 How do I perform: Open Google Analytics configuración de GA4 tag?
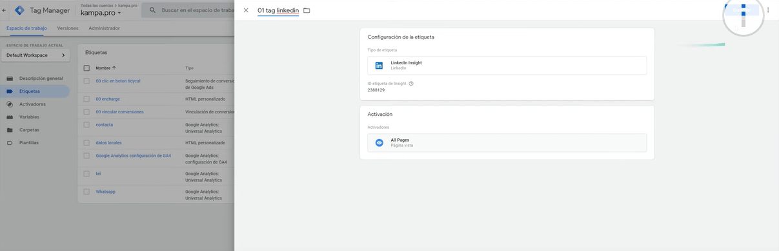click(133, 155)
